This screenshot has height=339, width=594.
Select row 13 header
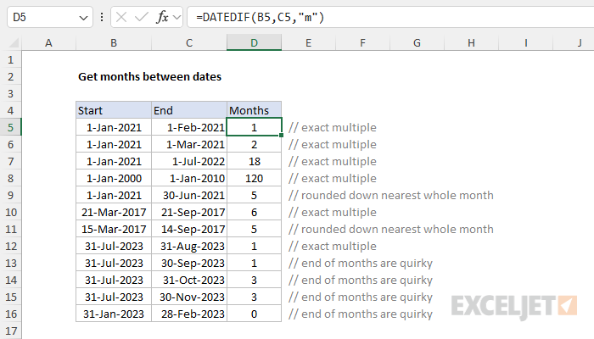coord(10,263)
